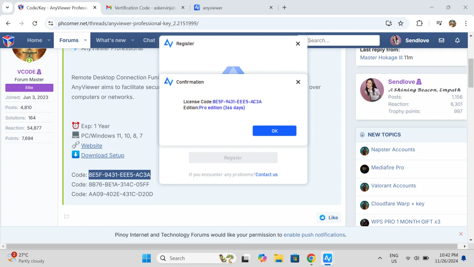
Task: Click the greyed Register button
Action: click(x=233, y=158)
